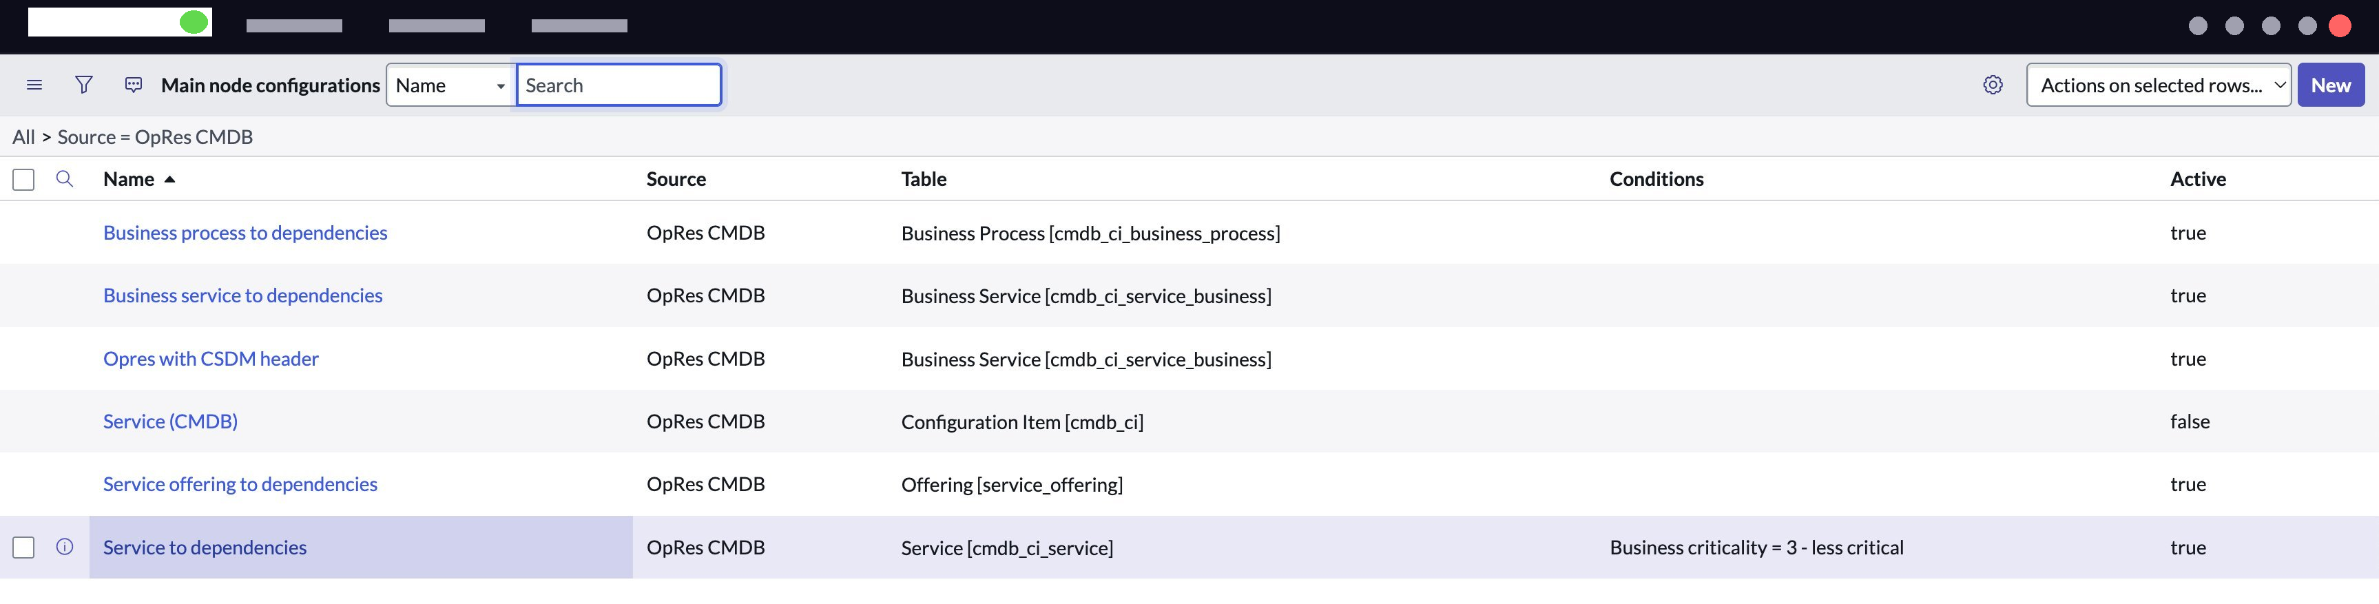Image resolution: width=2379 pixels, height=604 pixels.
Task: Open list personalization gear settings
Action: click(x=1993, y=85)
